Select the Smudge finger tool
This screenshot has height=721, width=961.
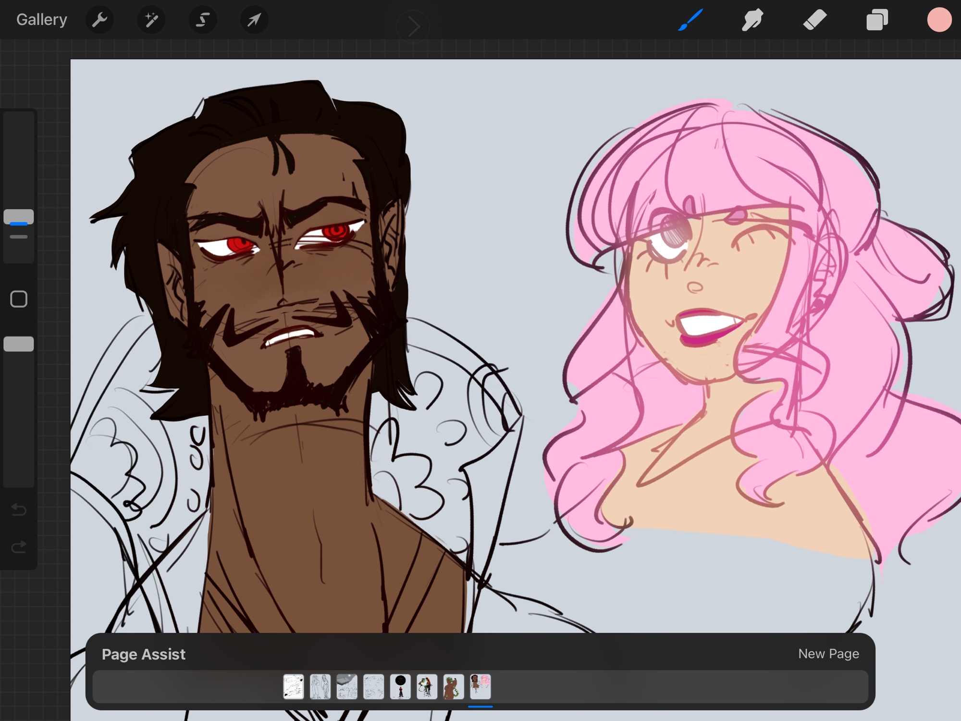tap(752, 20)
